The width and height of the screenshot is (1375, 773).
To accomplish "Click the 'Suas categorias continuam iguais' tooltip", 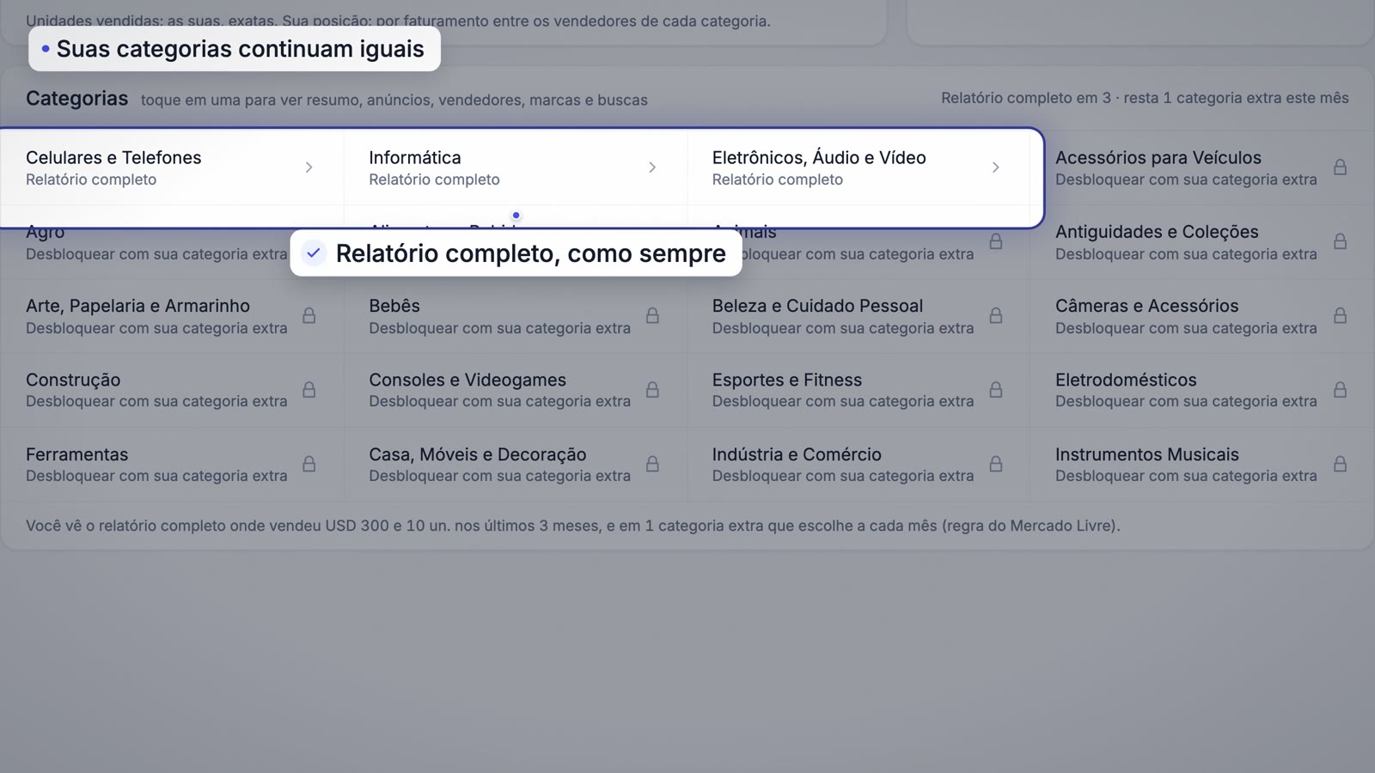I will tap(235, 49).
